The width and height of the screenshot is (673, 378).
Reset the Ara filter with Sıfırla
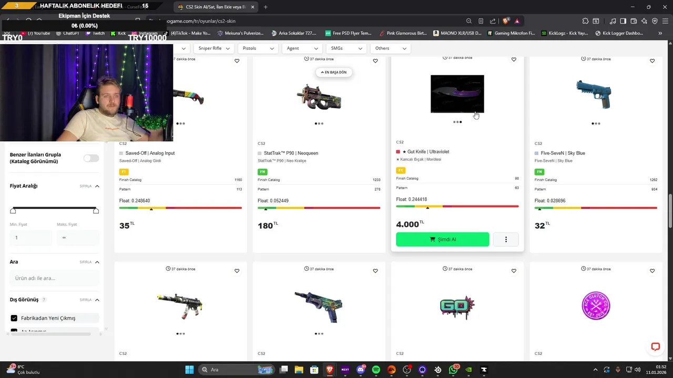coord(86,262)
